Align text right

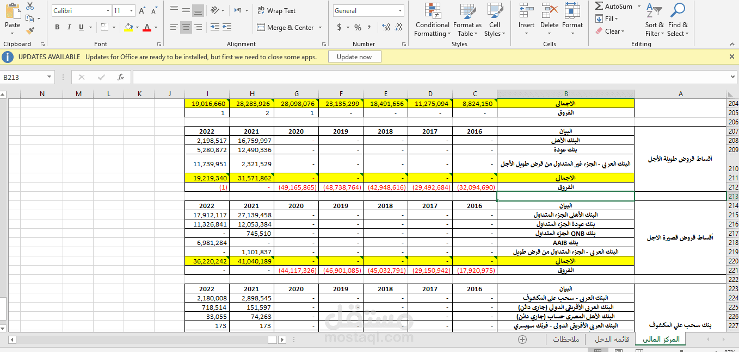(198, 27)
